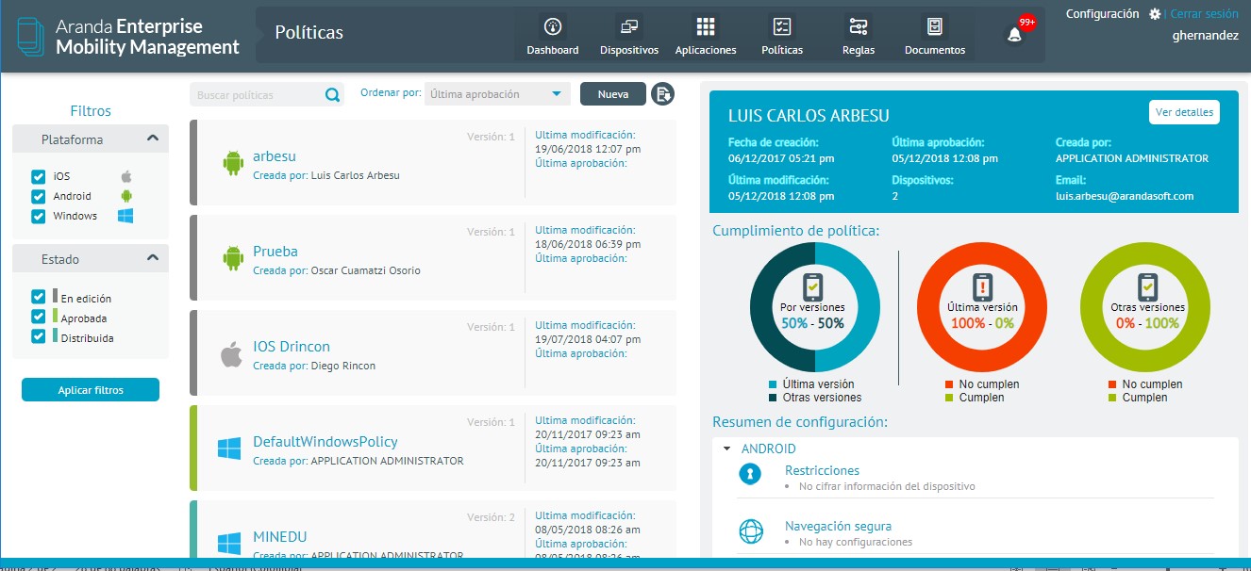Select the IOS Drincon policy card
Image resolution: width=1251 pixels, height=571 pixels.
click(434, 352)
